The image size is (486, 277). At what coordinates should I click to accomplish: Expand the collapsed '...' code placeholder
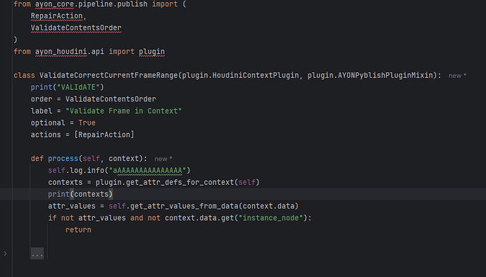coord(37,254)
